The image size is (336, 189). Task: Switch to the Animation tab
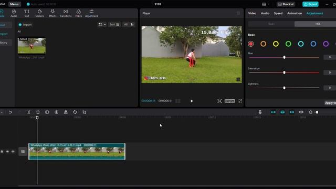(295, 13)
